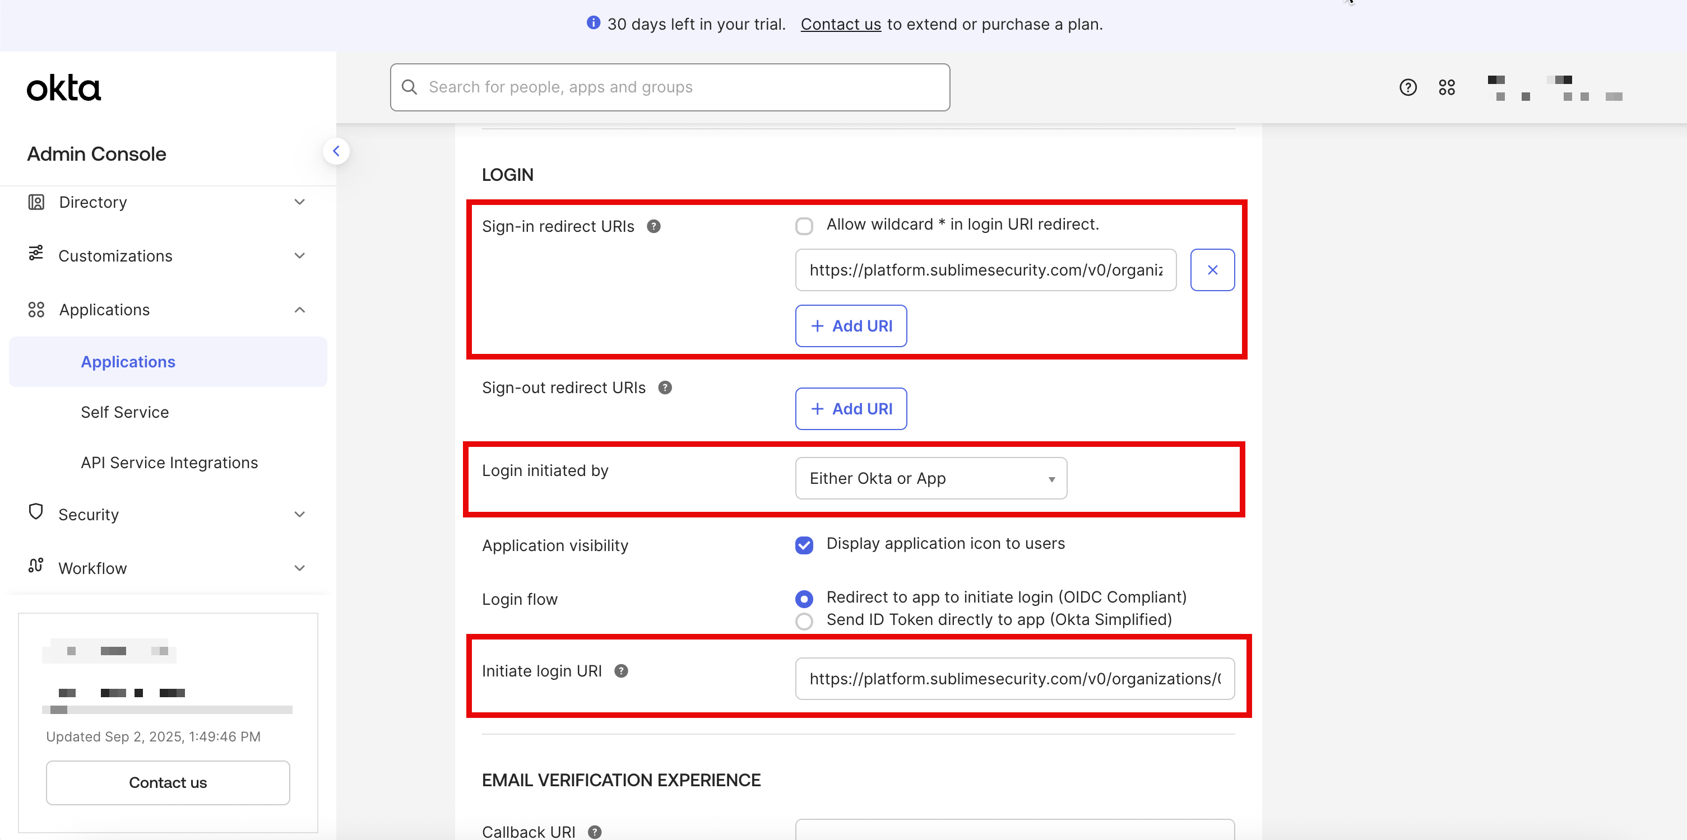Click the Customizations sliders icon

pos(36,253)
